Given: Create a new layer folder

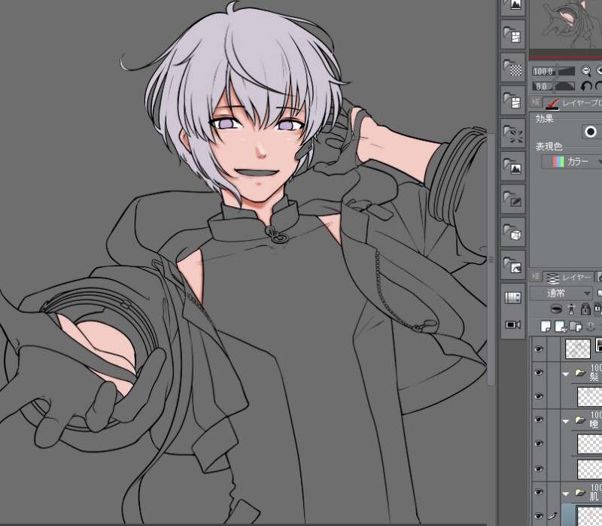Looking at the screenshot, I should tap(576, 327).
